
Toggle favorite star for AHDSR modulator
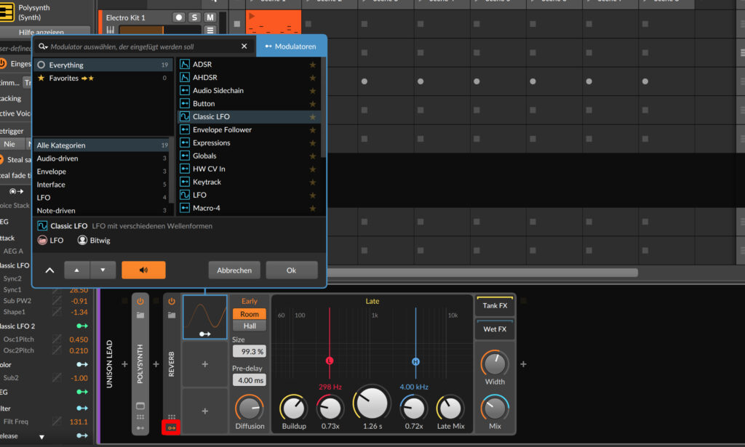coord(313,77)
